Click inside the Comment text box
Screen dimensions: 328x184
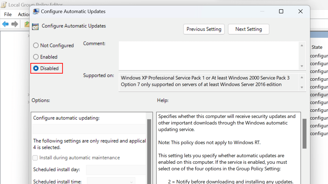point(209,55)
